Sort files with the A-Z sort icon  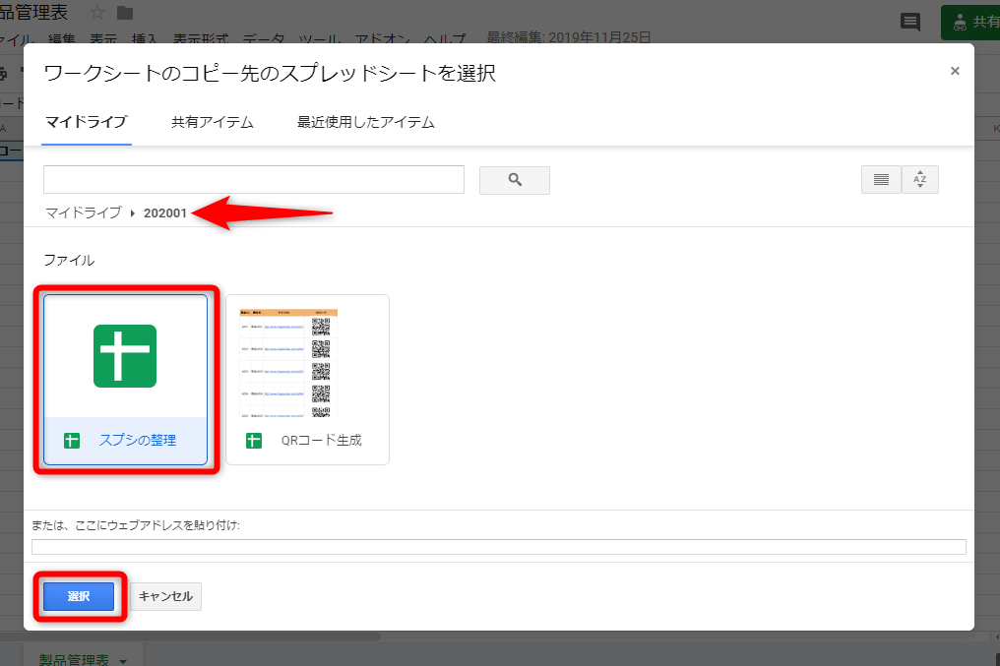tap(919, 179)
